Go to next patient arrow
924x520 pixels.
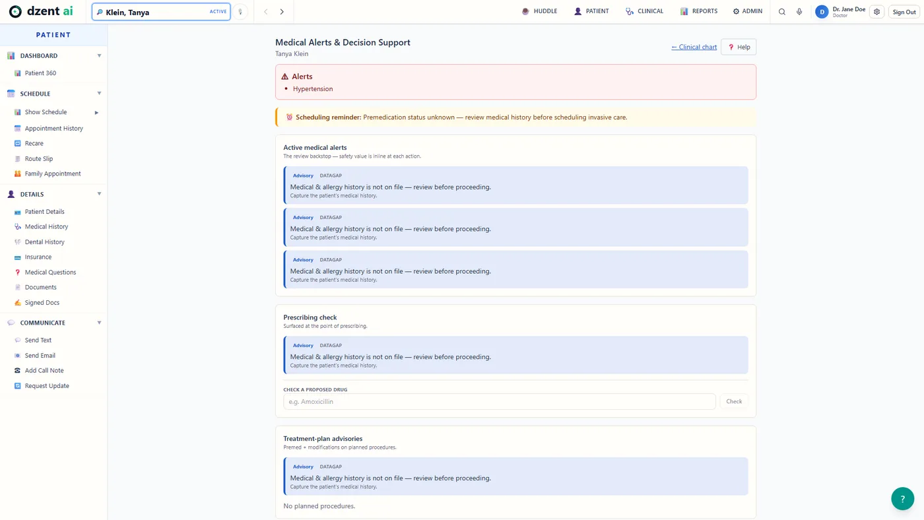(282, 12)
